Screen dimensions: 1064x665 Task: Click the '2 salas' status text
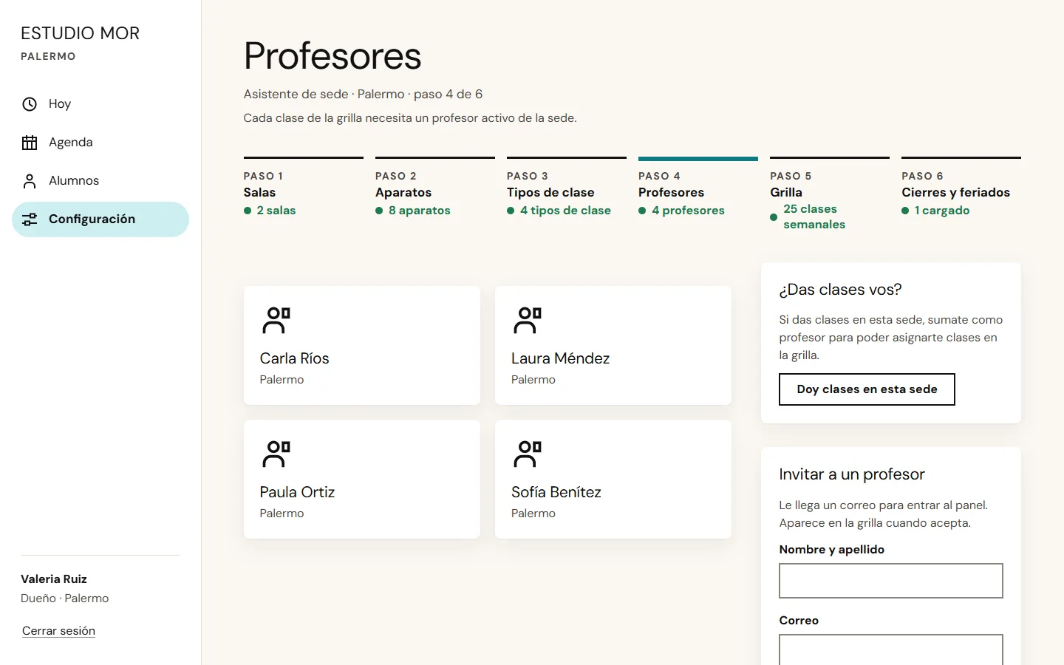pos(276,211)
